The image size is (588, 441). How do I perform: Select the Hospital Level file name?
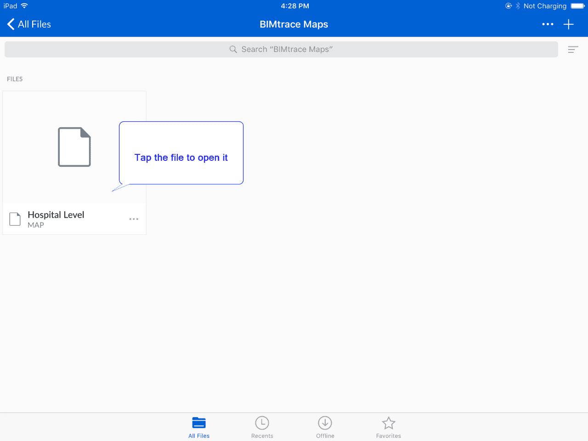[56, 215]
